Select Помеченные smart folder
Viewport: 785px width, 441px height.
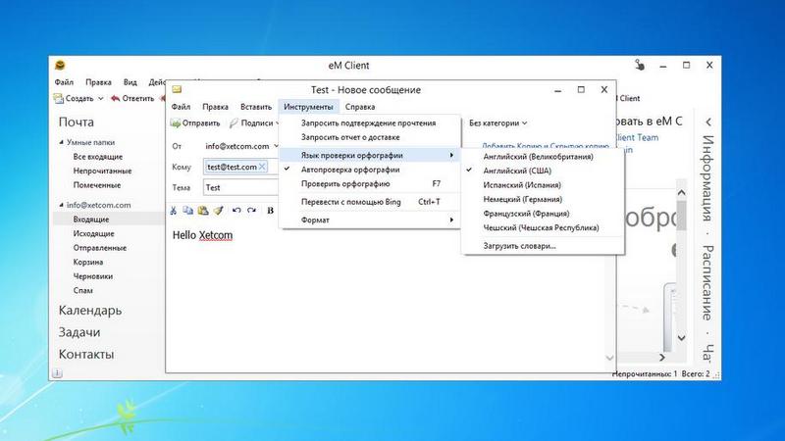tap(96, 185)
